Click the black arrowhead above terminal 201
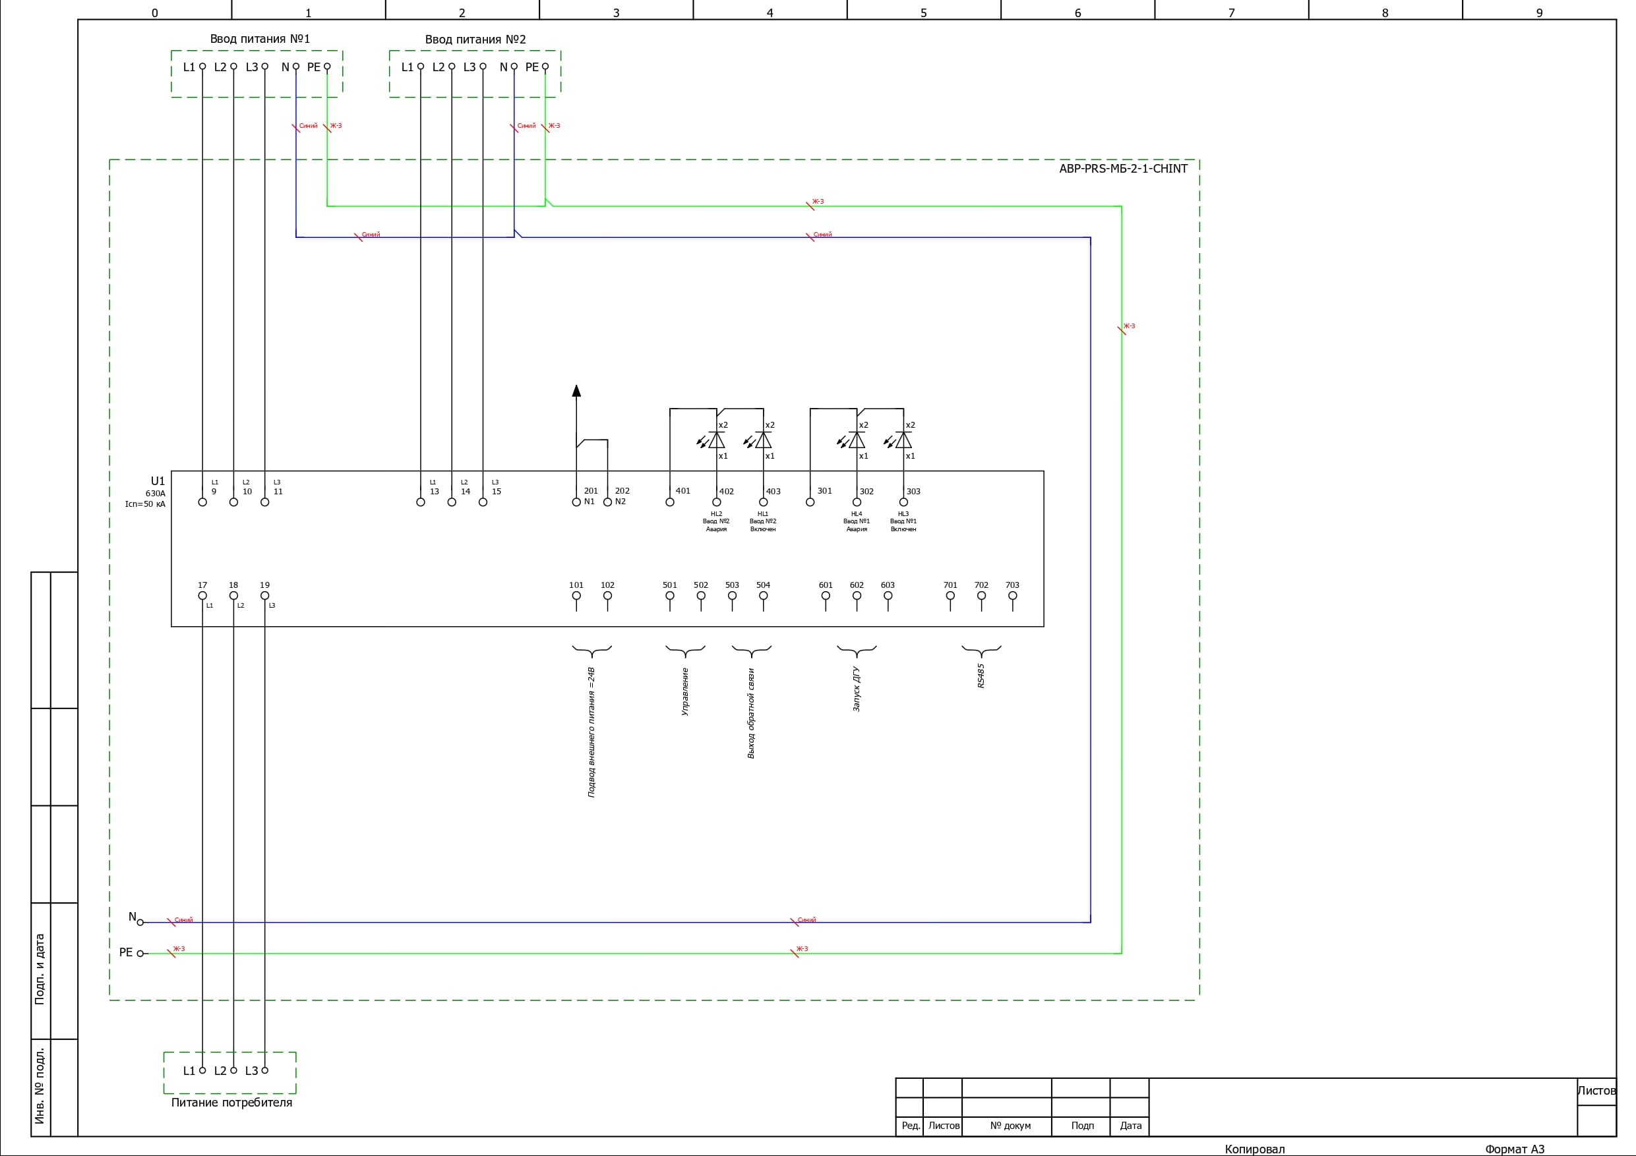1636x1156 pixels. pos(576,390)
